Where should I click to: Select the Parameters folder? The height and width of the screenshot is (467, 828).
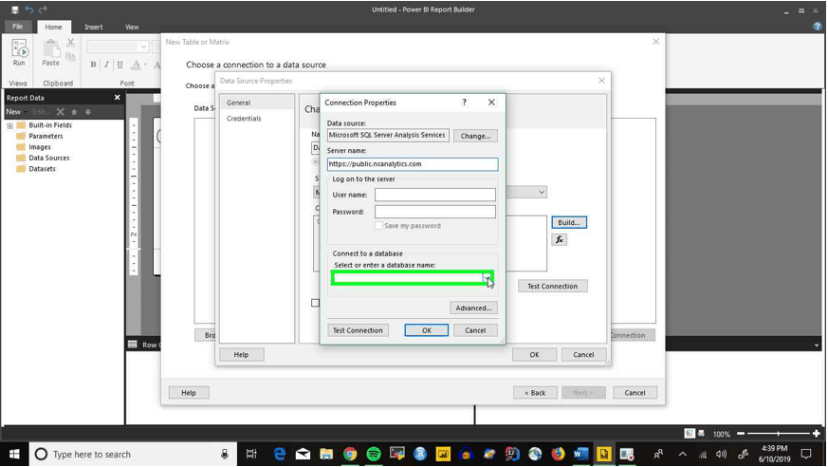pyautogui.click(x=40, y=137)
